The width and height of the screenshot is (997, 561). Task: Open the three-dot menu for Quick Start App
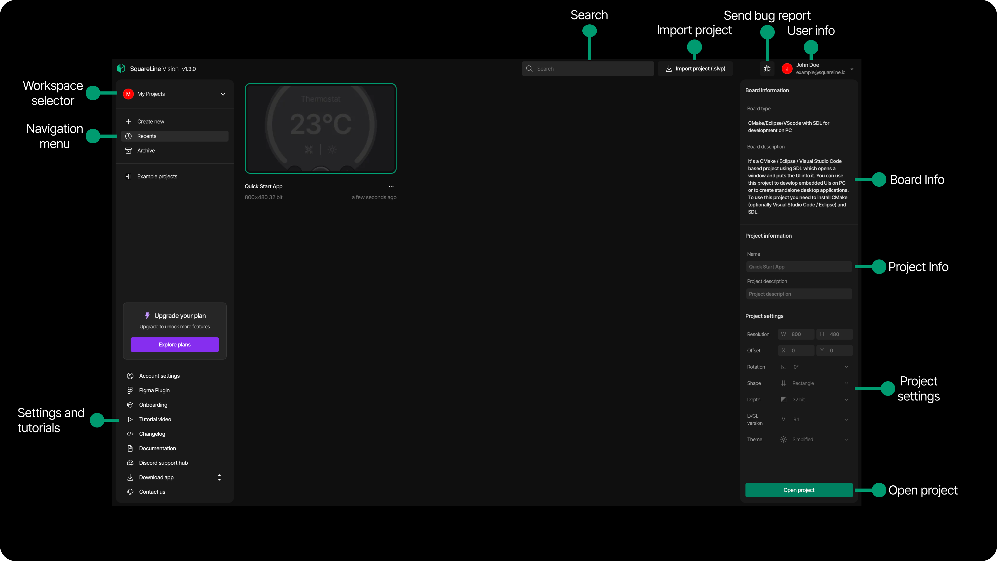[x=391, y=186]
